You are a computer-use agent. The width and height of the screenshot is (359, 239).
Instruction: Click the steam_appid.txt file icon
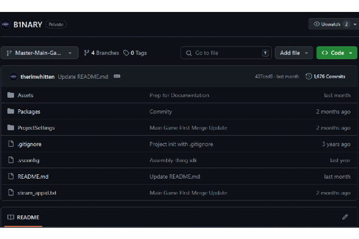pyautogui.click(x=11, y=192)
